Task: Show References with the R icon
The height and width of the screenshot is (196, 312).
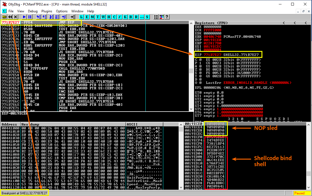Action: point(136,17)
